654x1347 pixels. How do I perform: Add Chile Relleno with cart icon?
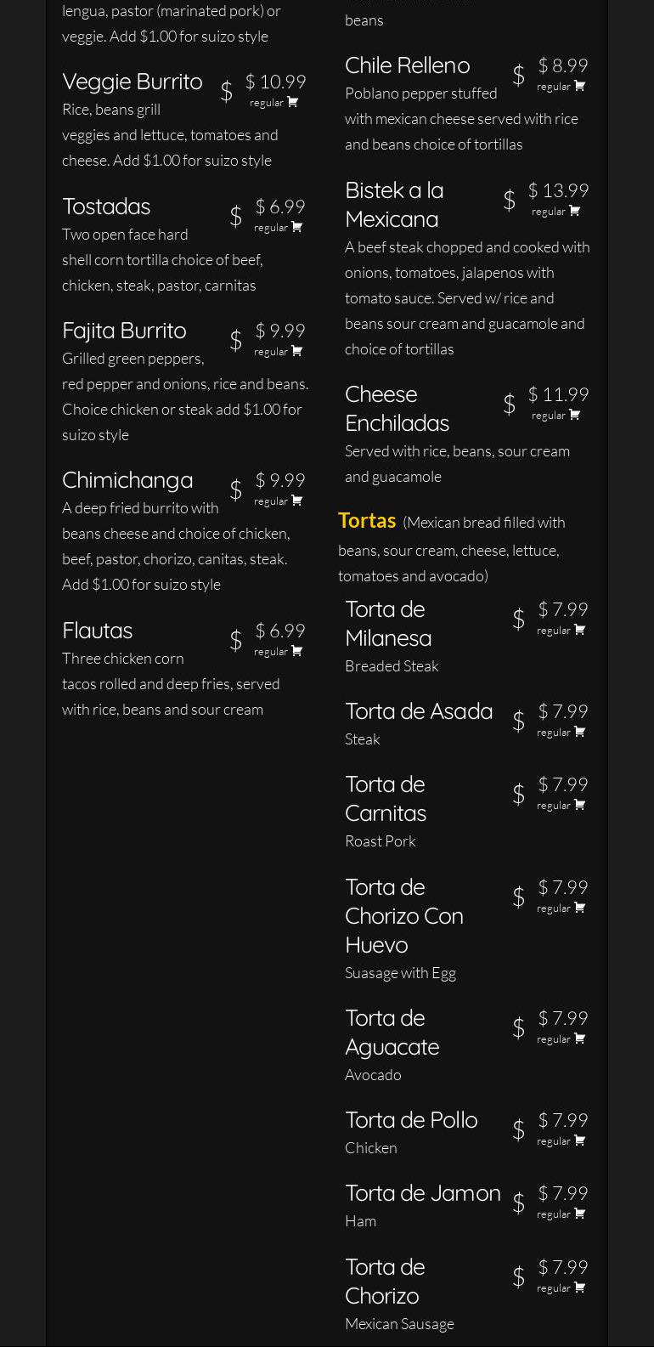click(580, 86)
